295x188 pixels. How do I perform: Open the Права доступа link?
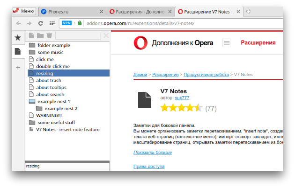149,167
